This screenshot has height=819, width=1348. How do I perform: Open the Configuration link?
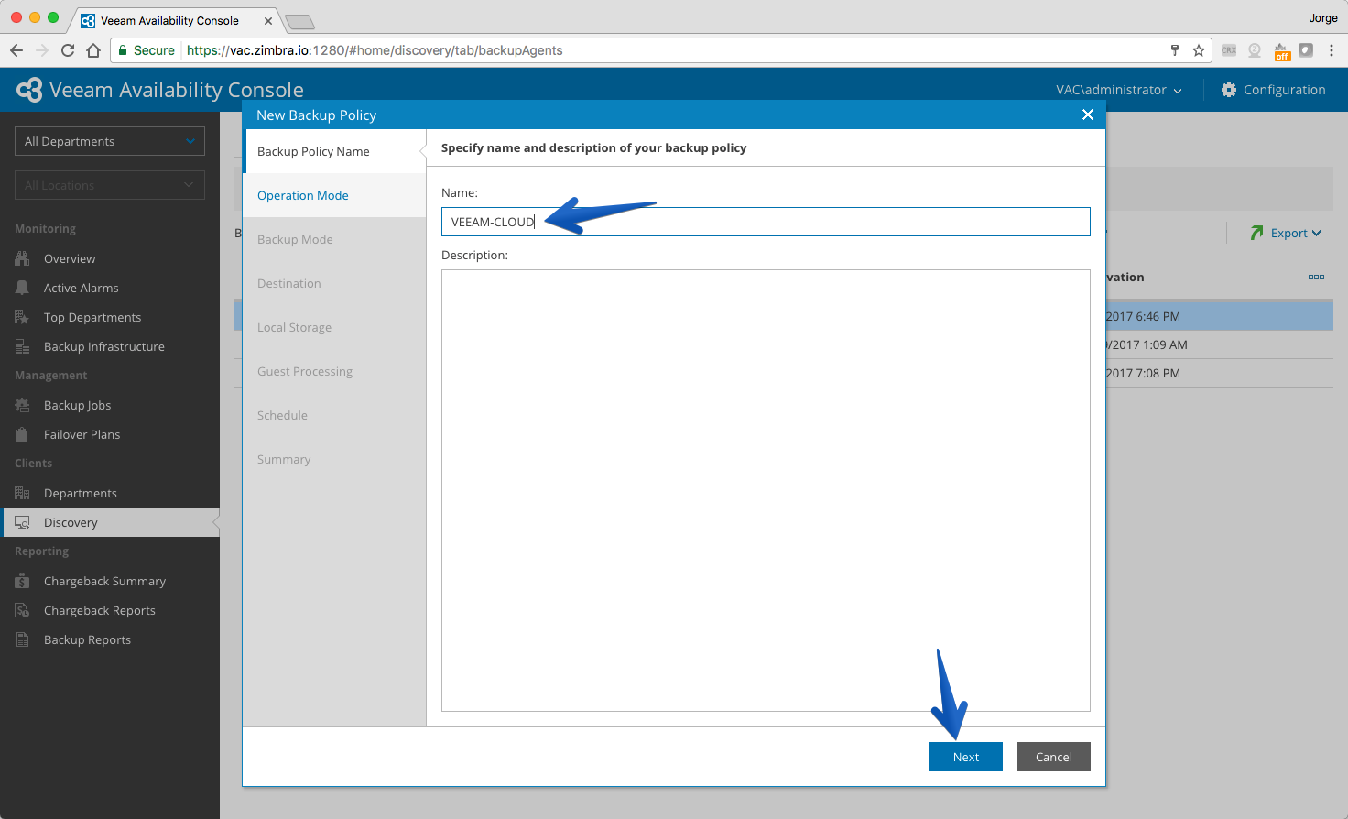point(1285,90)
